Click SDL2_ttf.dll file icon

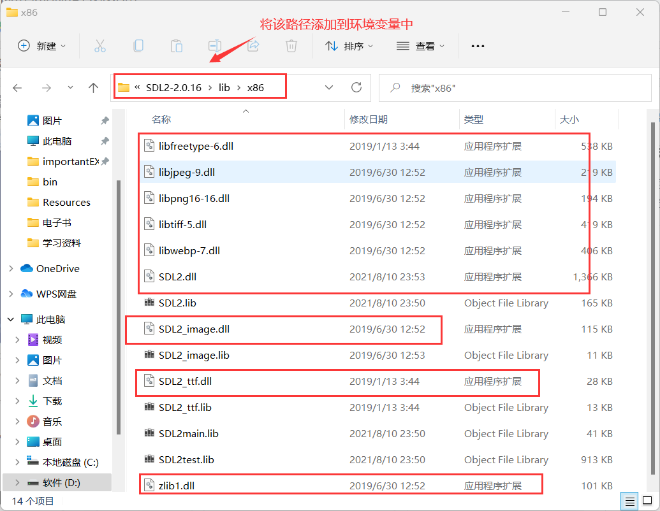149,380
